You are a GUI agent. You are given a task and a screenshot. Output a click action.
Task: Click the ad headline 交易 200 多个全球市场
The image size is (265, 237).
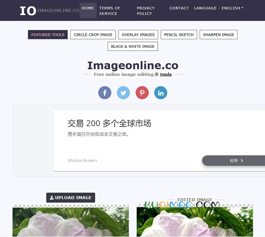[x=109, y=123]
